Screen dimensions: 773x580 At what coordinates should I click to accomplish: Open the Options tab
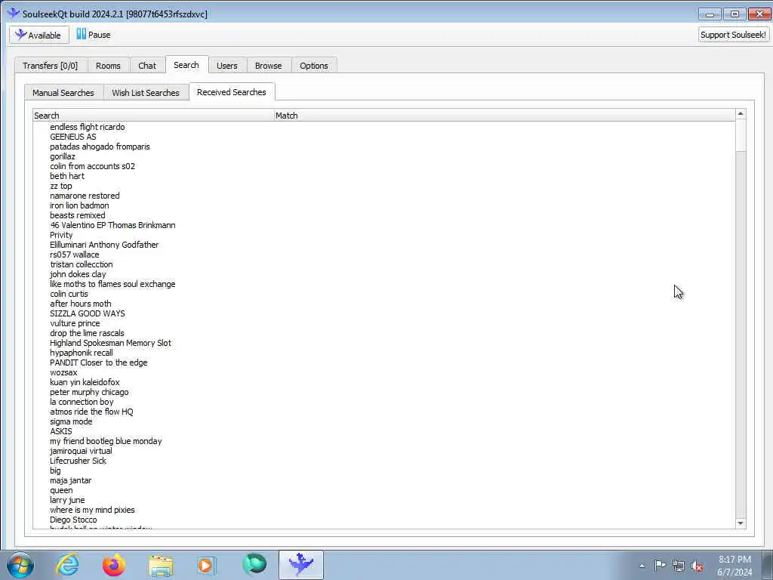tap(314, 66)
